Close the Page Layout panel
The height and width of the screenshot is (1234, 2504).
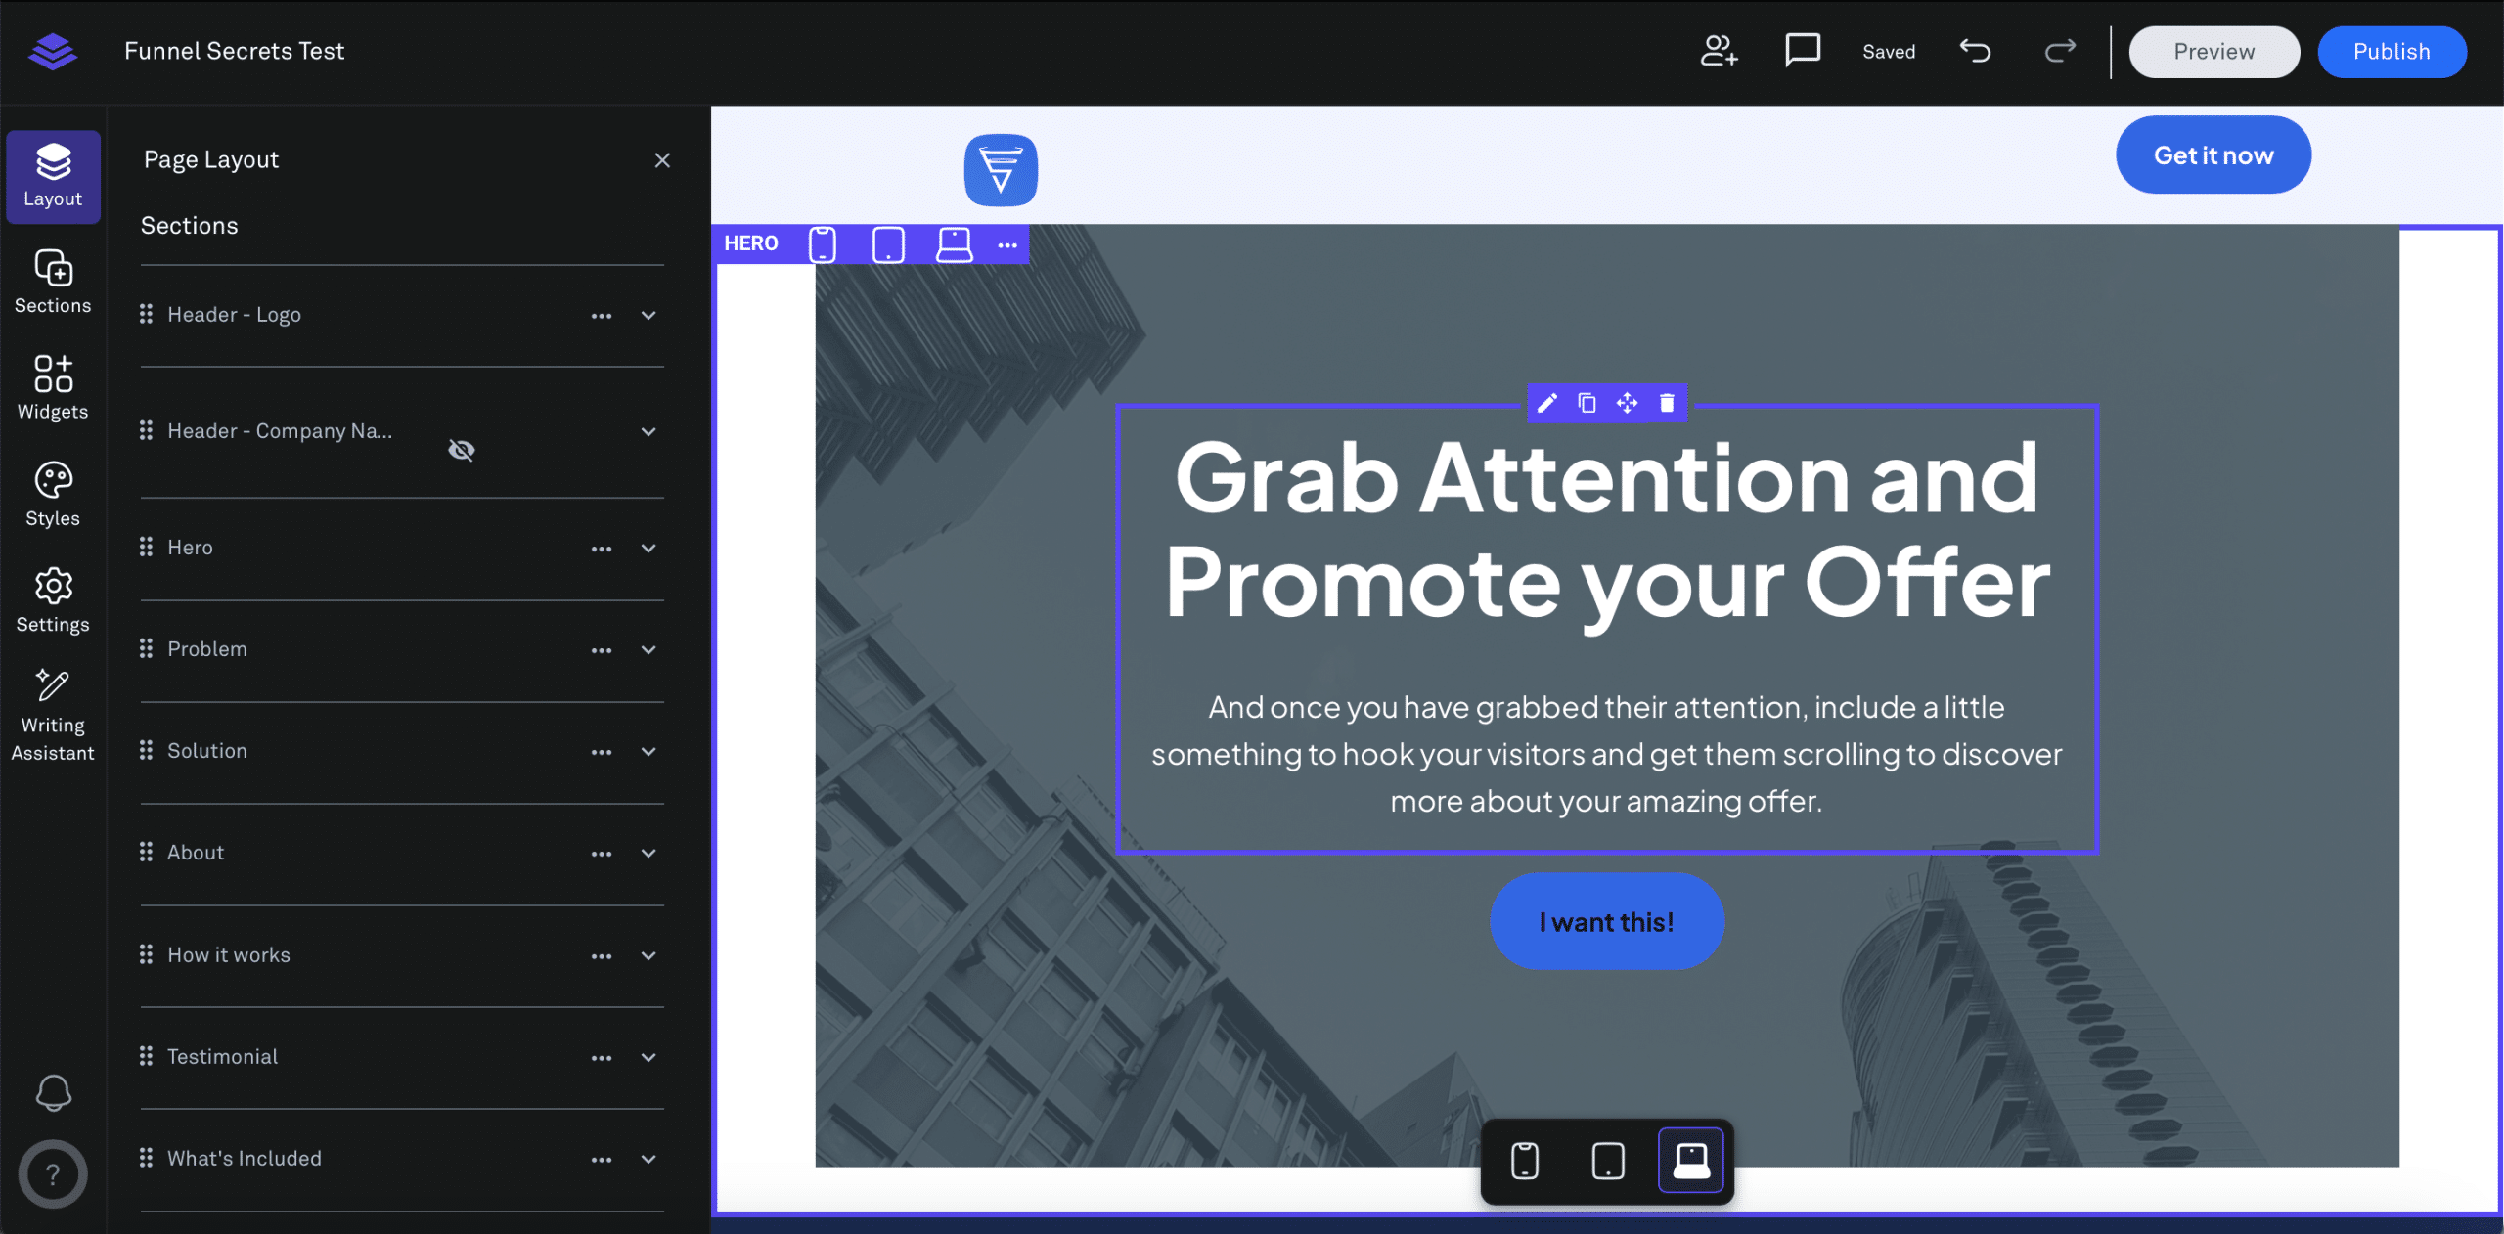pos(662,160)
